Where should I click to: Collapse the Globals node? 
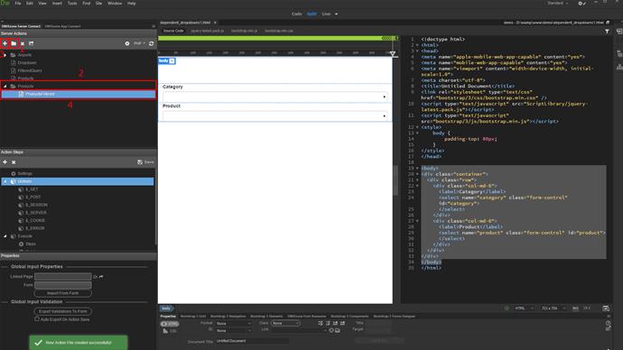(5, 181)
